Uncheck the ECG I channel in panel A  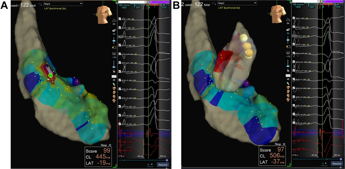(120, 19)
